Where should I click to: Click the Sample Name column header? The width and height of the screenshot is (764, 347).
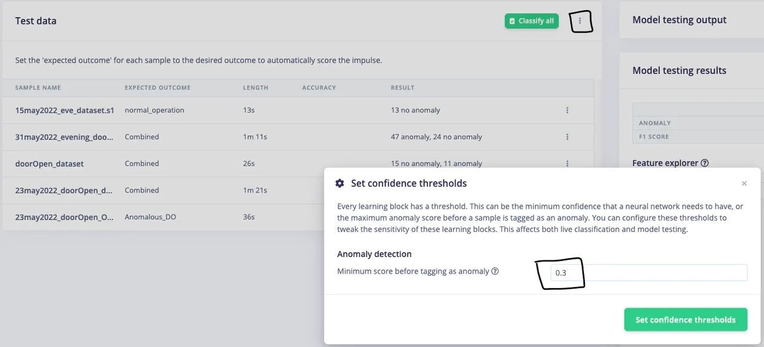click(38, 88)
